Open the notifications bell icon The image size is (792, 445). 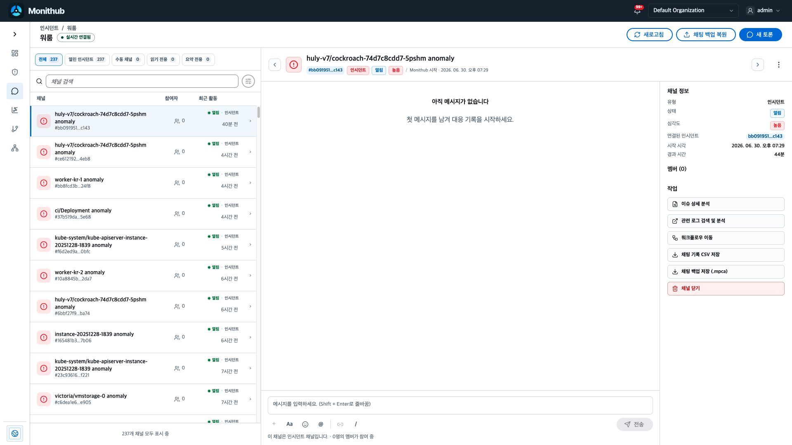(x=637, y=11)
